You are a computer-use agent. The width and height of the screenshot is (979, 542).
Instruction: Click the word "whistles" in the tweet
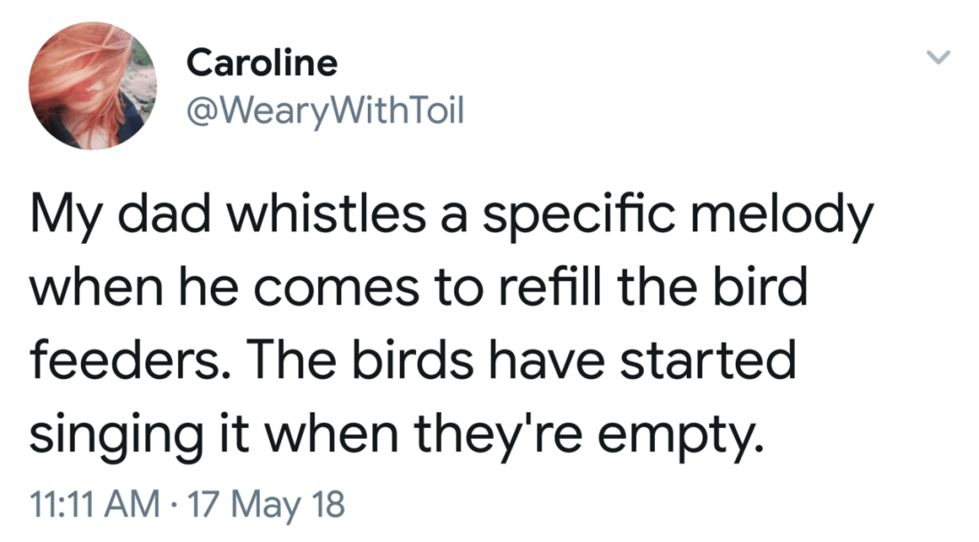(327, 217)
